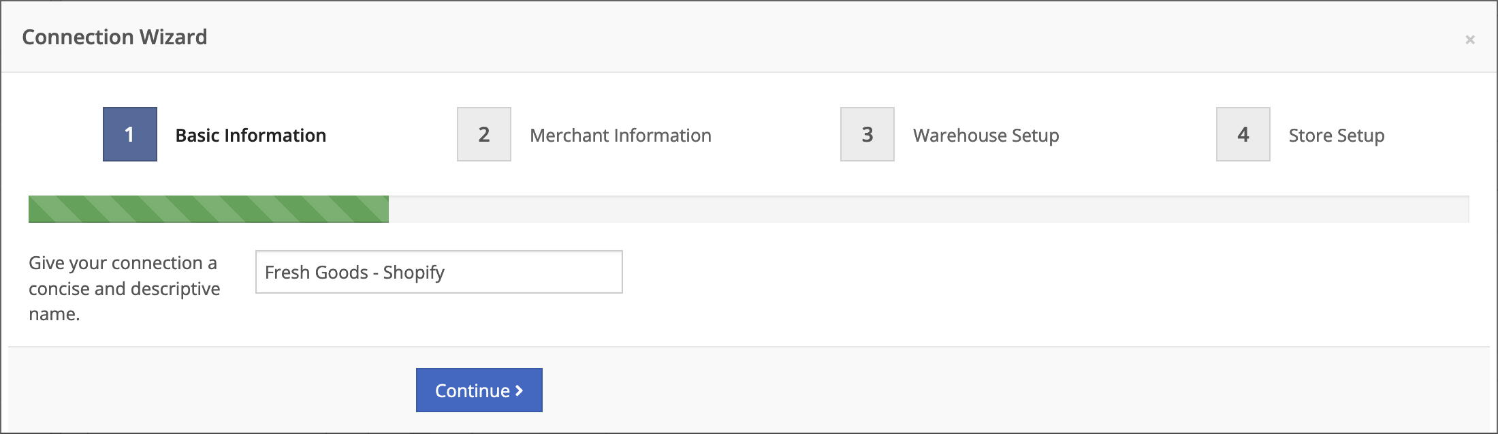Click the "Connection Wizard" dialog title
Viewport: 1498px width, 434px height.
[x=114, y=37]
